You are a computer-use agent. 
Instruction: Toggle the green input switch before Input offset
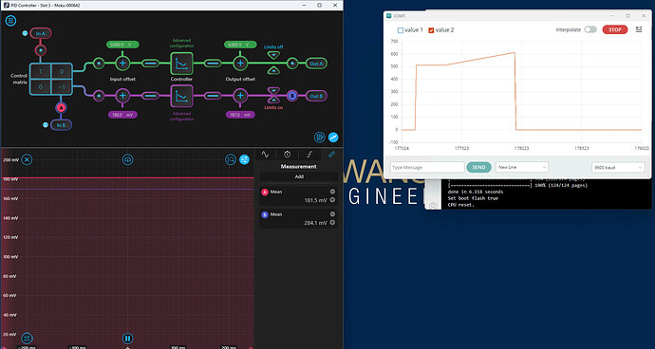click(99, 64)
